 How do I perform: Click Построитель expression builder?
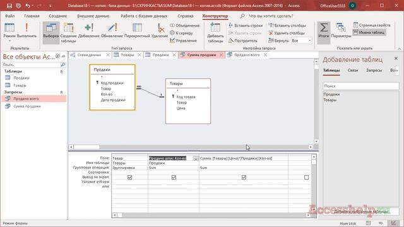[x=242, y=40]
